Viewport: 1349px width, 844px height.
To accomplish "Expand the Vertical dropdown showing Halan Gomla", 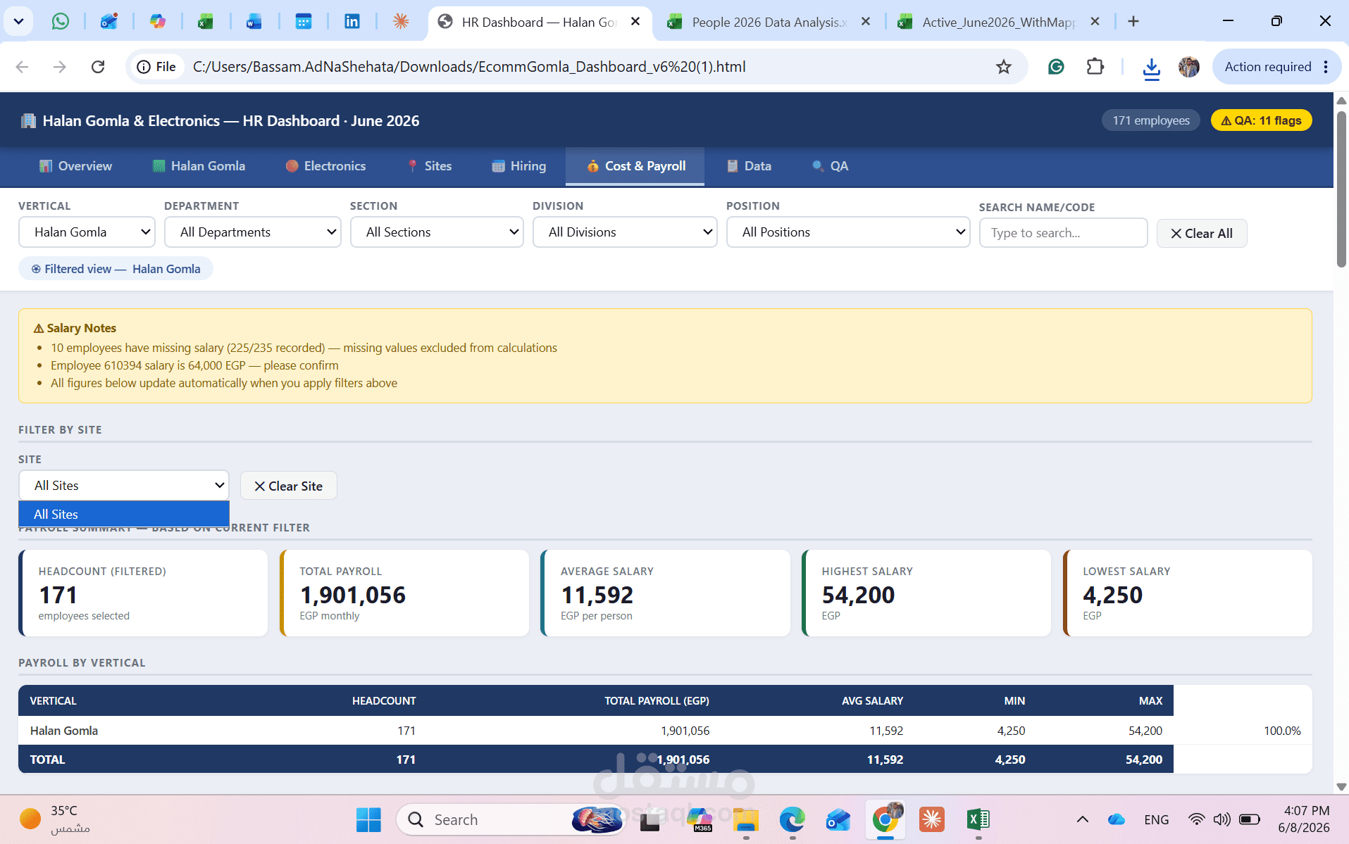I will pyautogui.click(x=87, y=232).
